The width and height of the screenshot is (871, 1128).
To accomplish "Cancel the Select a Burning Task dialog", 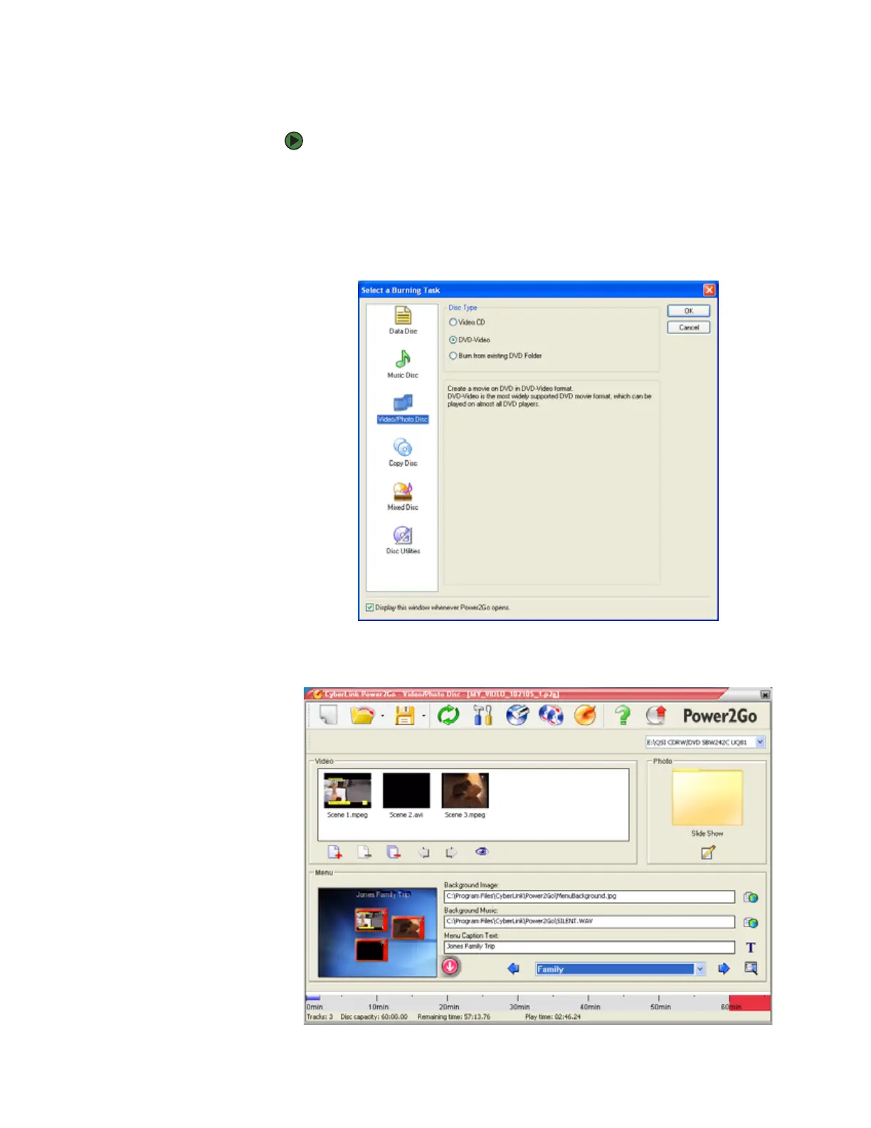I will tap(688, 328).
